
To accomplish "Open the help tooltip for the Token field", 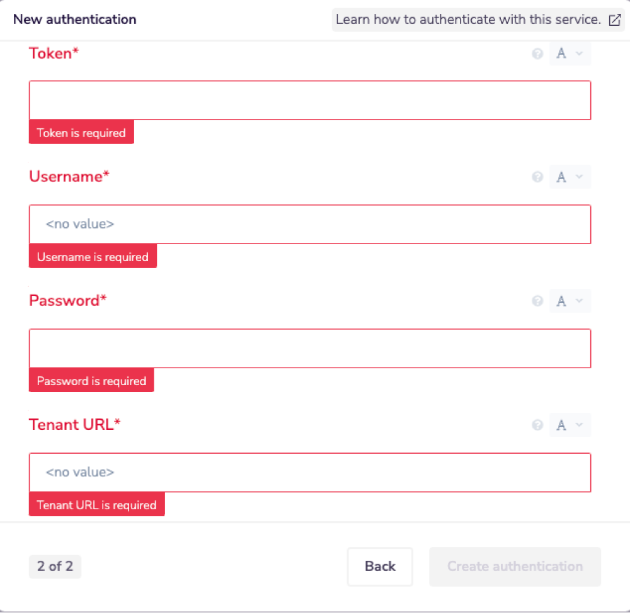I will click(x=537, y=53).
